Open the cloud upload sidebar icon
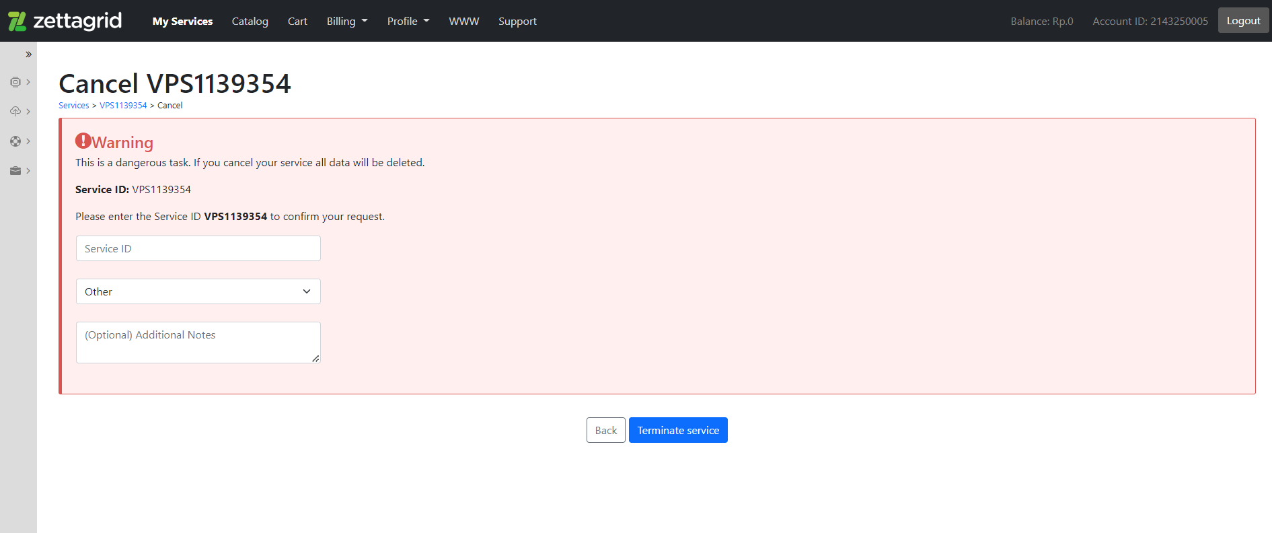The height and width of the screenshot is (533, 1272). 15,111
